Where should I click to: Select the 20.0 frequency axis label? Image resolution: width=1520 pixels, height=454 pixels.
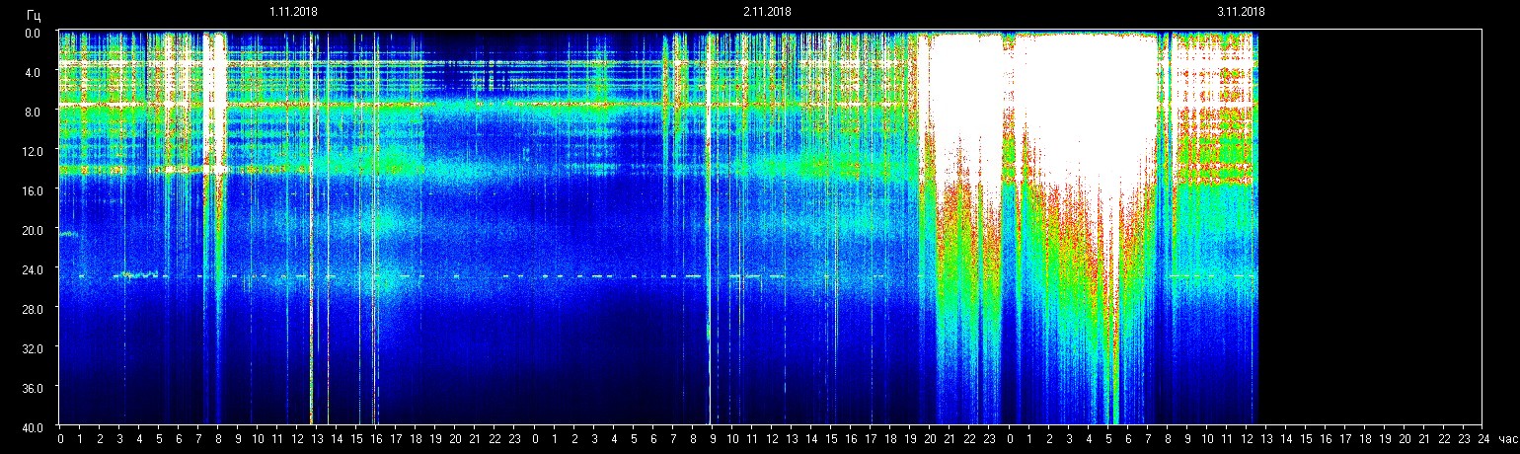pos(34,230)
